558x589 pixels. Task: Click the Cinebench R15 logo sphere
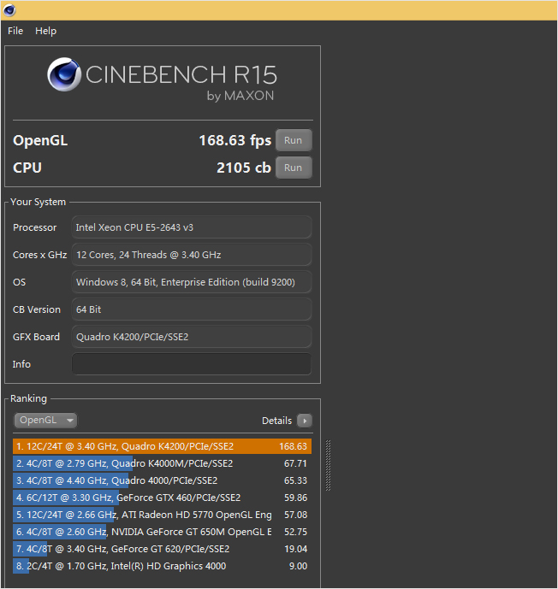click(64, 74)
